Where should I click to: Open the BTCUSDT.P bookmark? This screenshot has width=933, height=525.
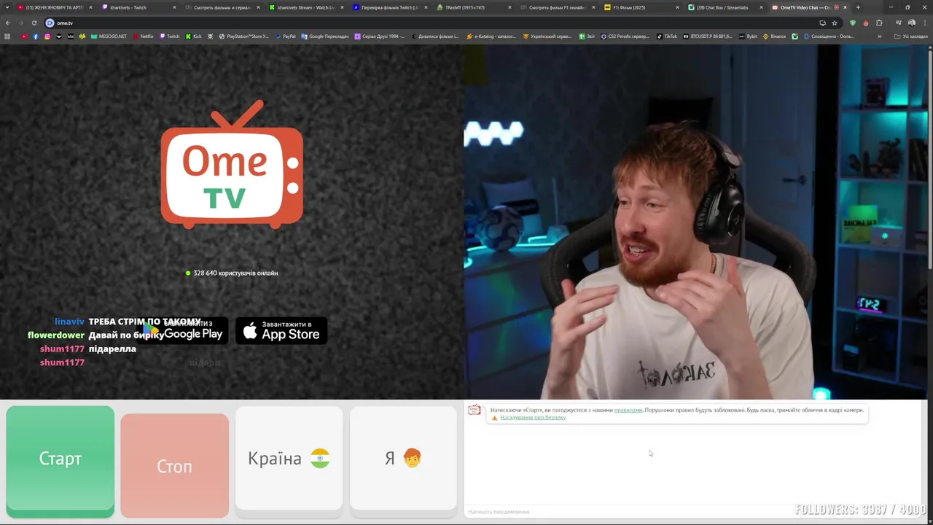(x=708, y=36)
